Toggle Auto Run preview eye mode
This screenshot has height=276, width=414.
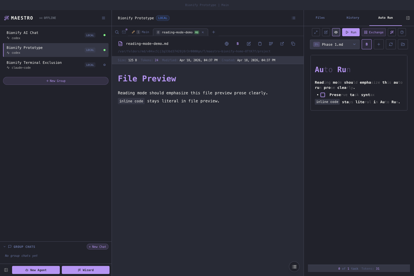click(336, 32)
